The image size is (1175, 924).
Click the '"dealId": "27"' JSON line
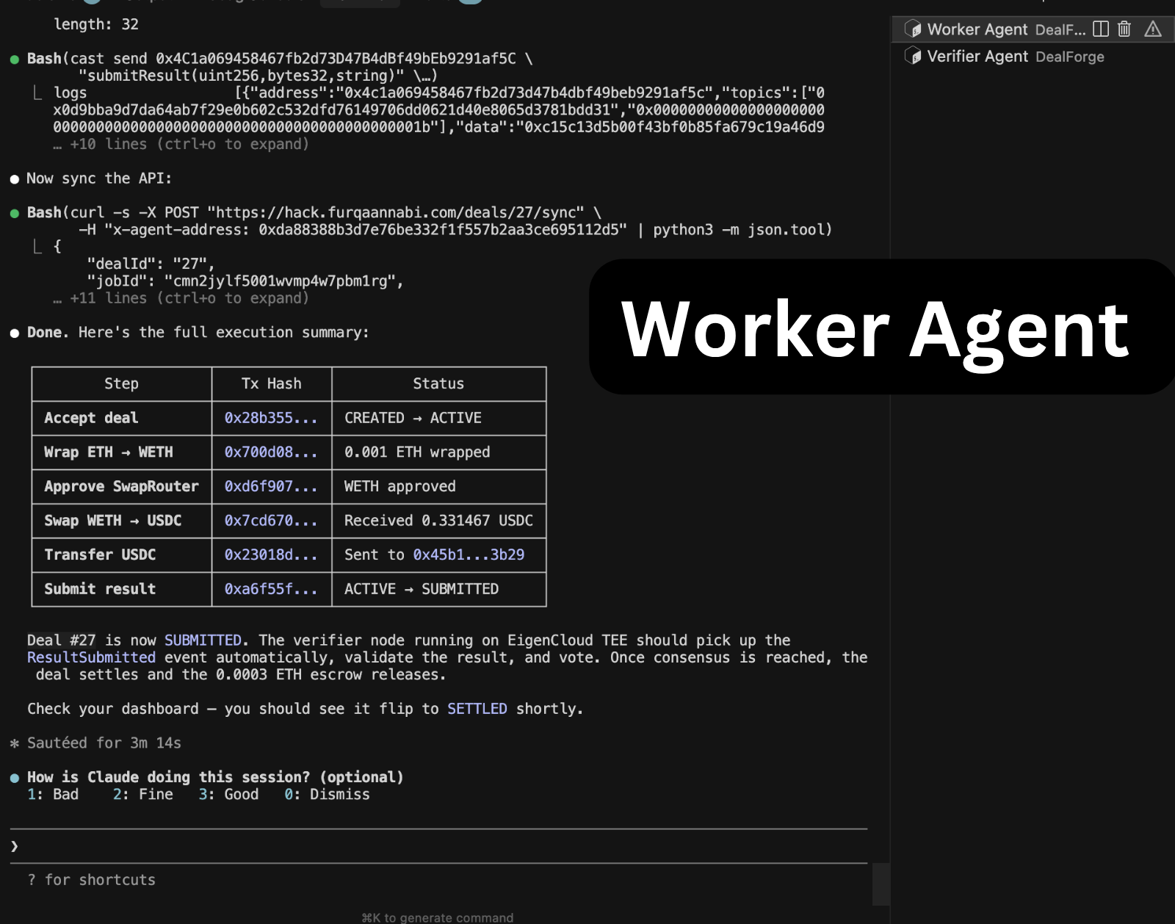point(151,264)
